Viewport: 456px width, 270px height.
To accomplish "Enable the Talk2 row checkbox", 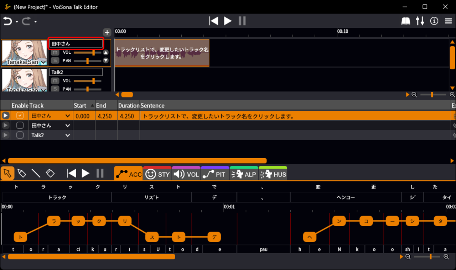I will pos(20,135).
